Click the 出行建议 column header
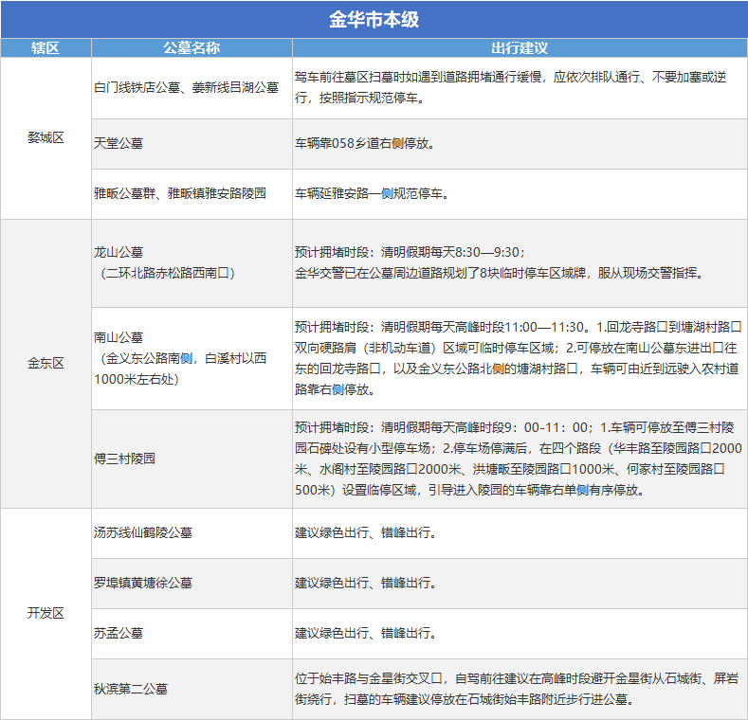The width and height of the screenshot is (748, 720). point(520,47)
